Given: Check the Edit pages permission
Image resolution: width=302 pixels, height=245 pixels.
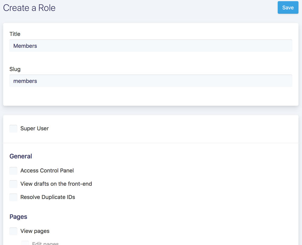Looking at the screenshot, I should pos(25,243).
